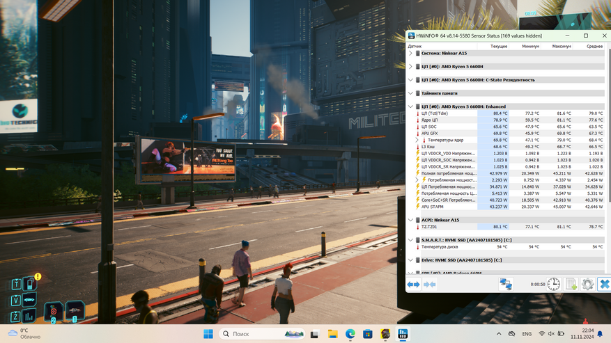
Task: Open HWiNFO sensor settings gear
Action: (x=587, y=284)
